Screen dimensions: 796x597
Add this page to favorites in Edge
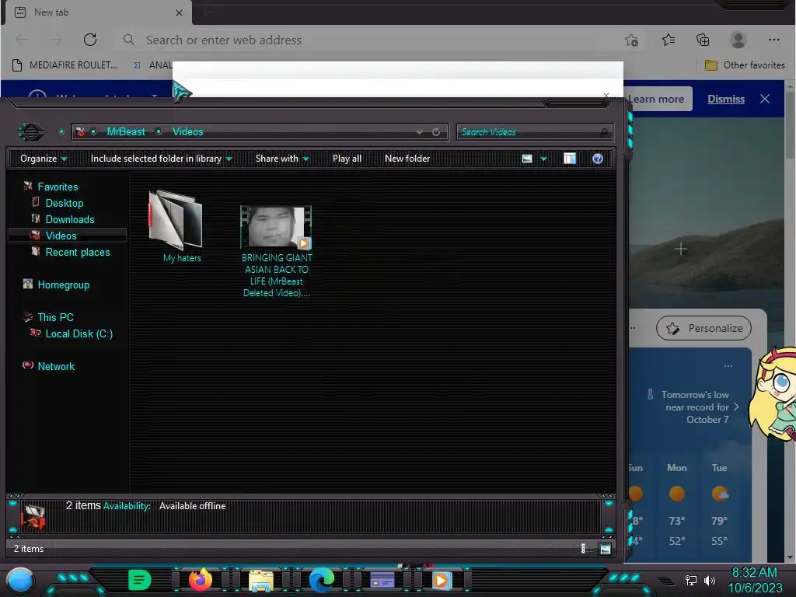631,40
